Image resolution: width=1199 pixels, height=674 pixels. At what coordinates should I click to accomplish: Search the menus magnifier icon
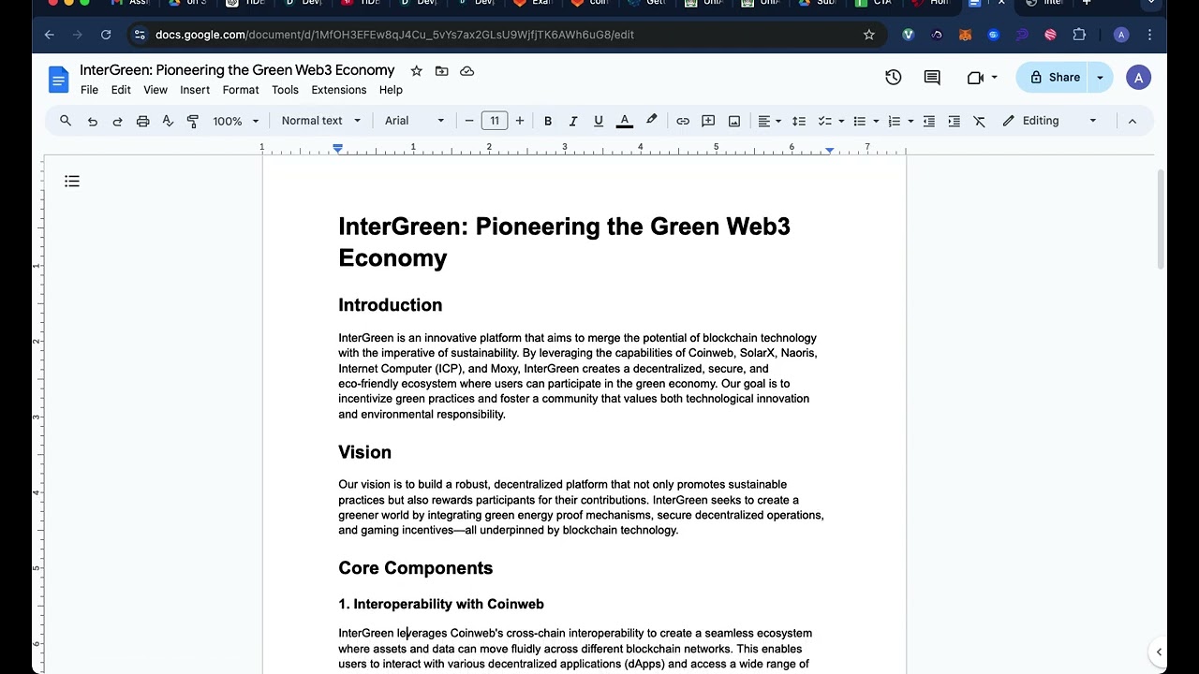[x=66, y=121]
